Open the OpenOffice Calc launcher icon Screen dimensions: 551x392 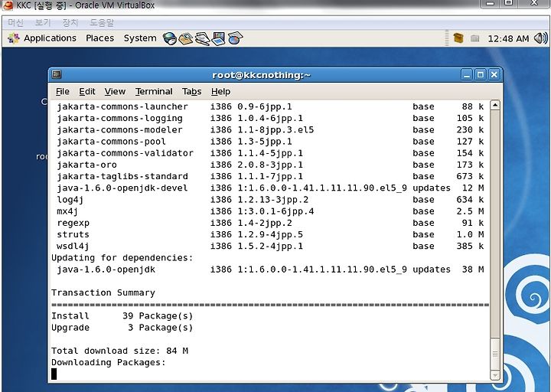[x=235, y=38]
